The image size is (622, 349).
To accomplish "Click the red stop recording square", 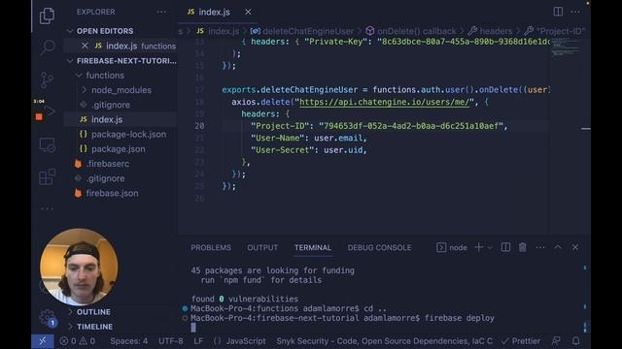I will click(39, 117).
